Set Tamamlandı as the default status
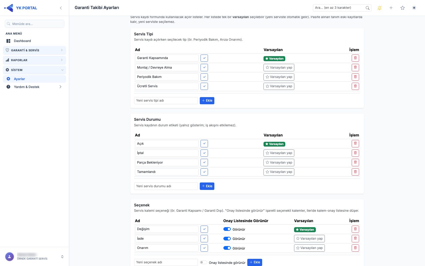This screenshot has width=425, height=266. pos(279,172)
